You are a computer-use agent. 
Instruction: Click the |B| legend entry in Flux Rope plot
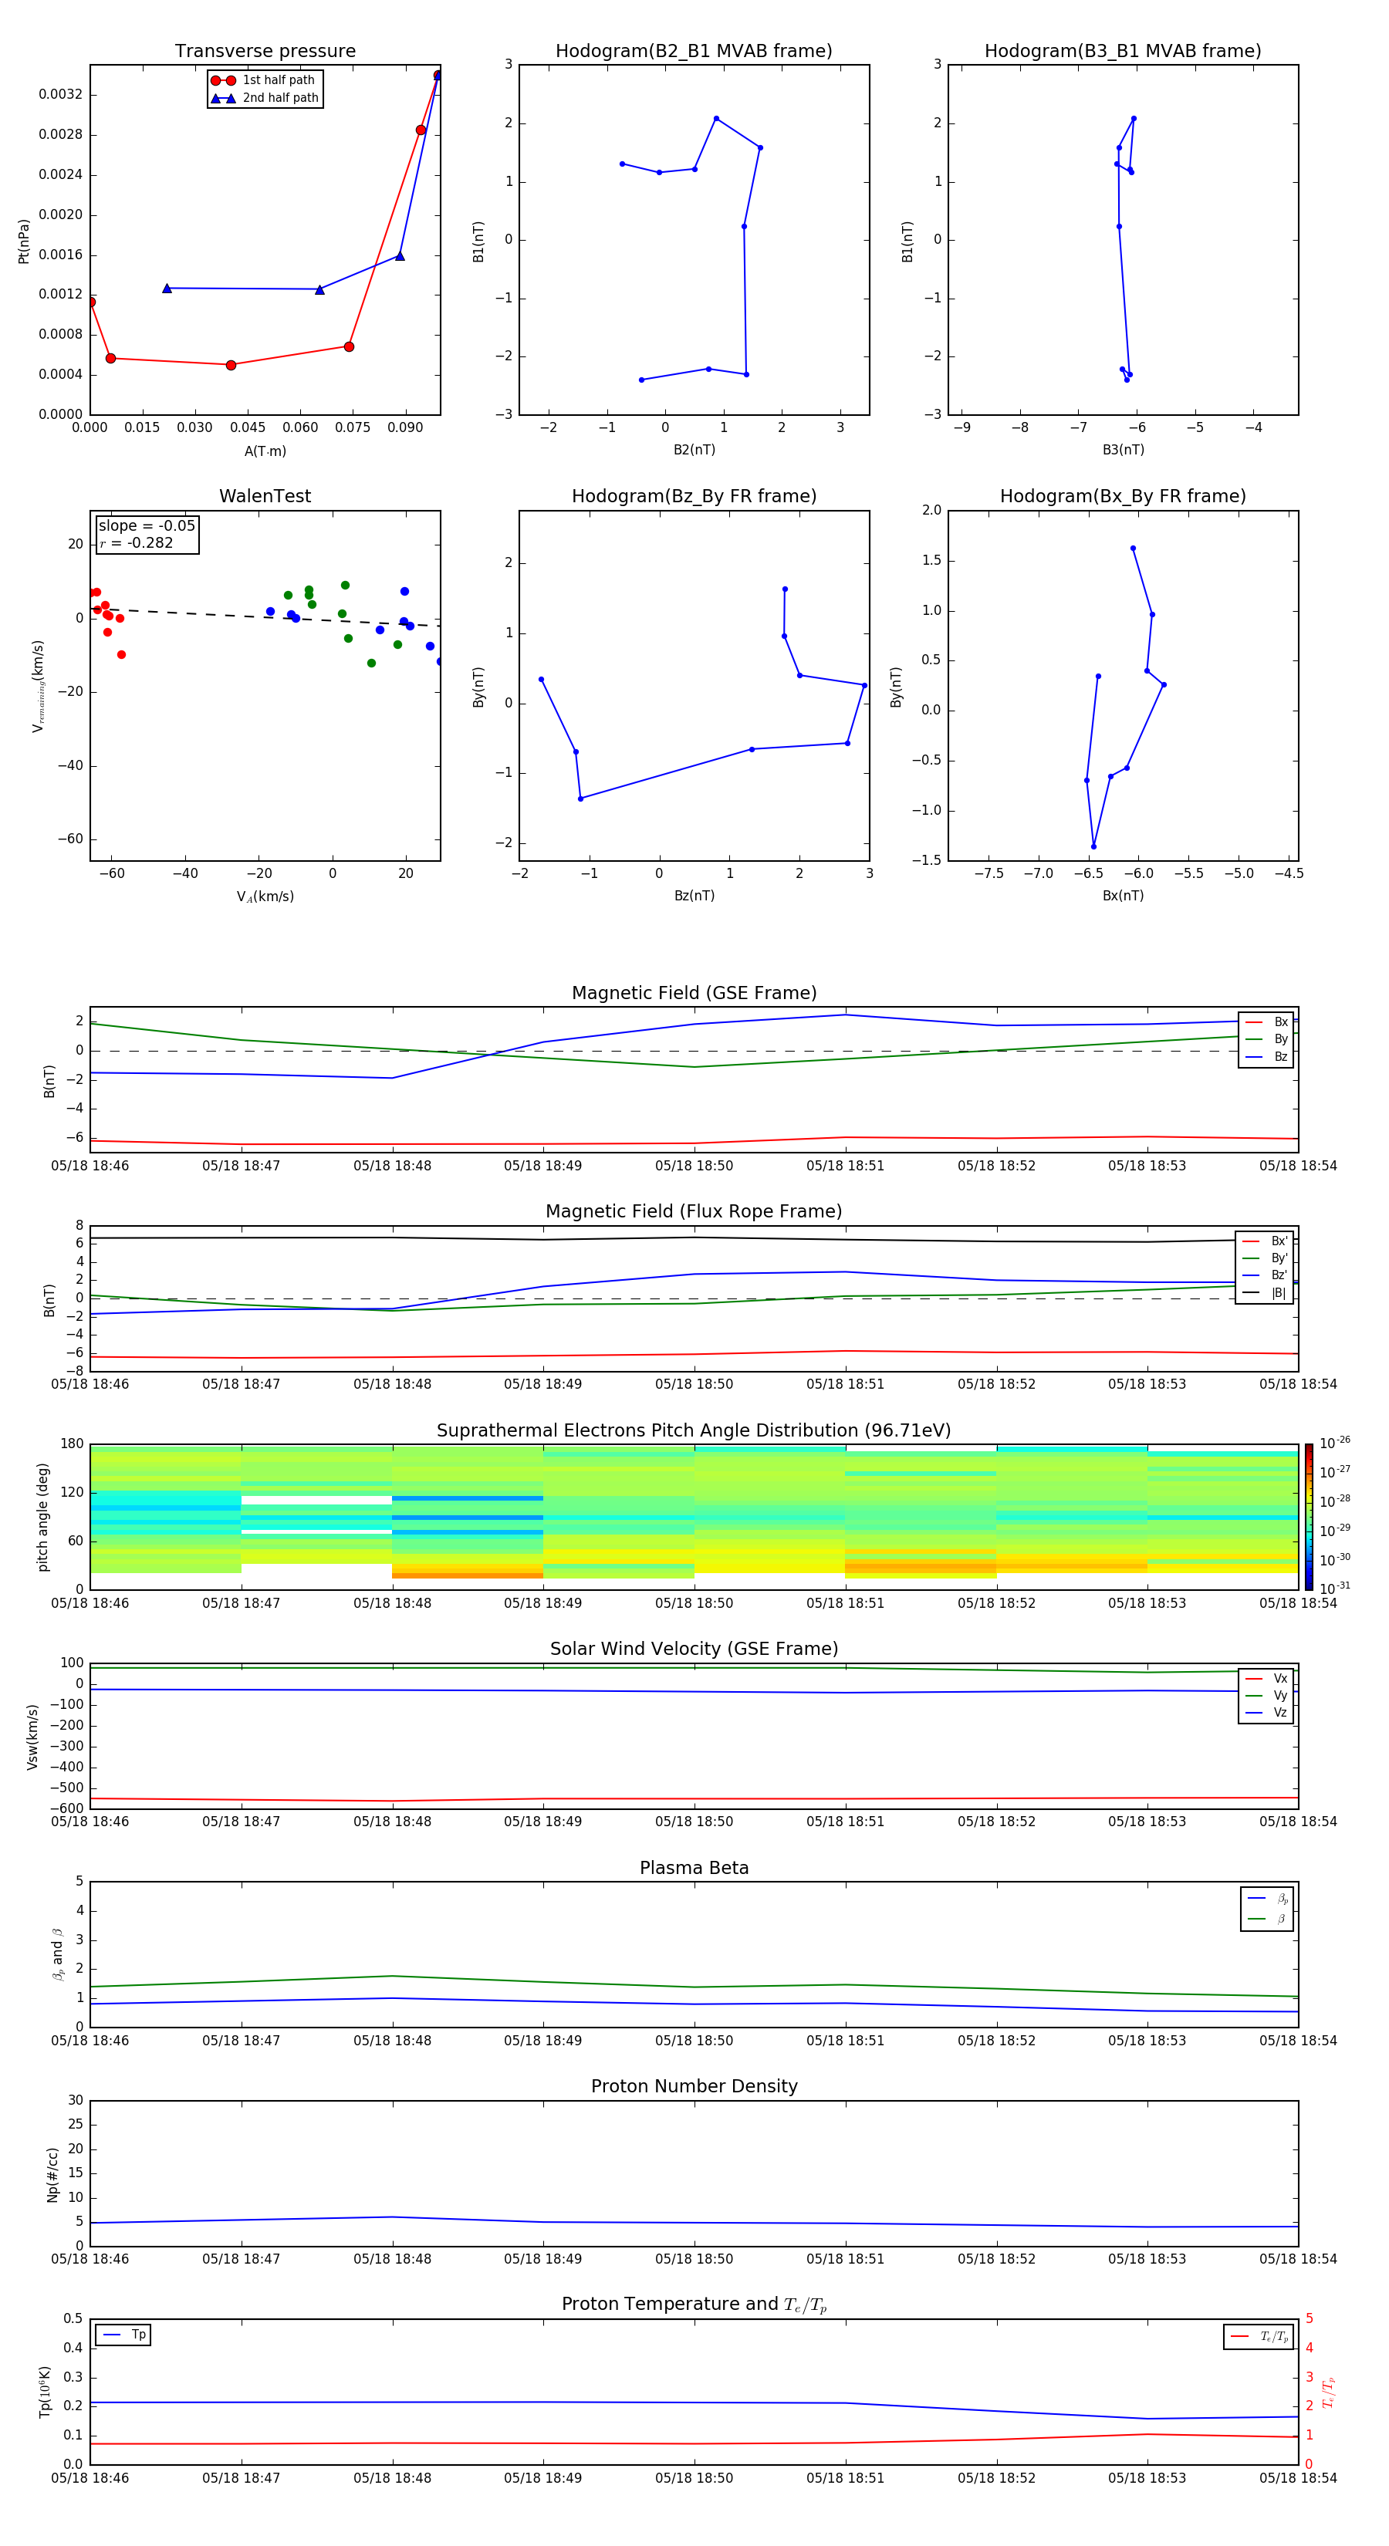pyautogui.click(x=1265, y=1293)
